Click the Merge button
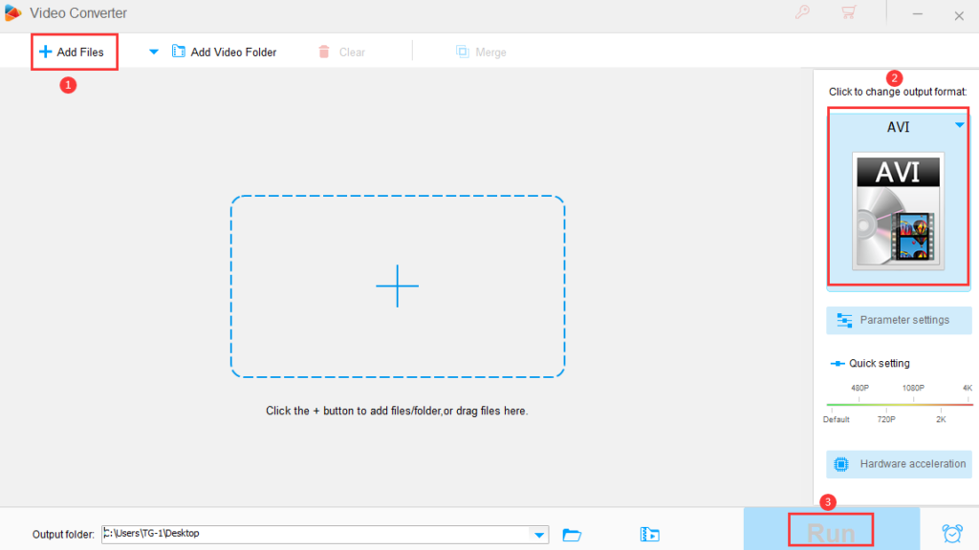Screen dimensions: 979x550 (x=481, y=53)
